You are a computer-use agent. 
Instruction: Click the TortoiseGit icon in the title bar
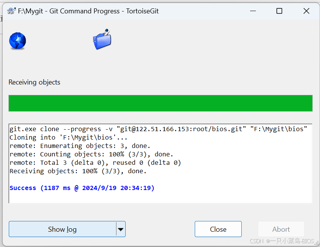[11, 11]
